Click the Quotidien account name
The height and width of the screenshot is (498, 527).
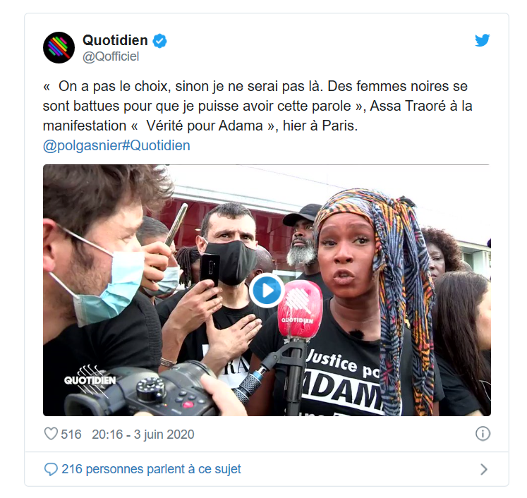pyautogui.click(x=115, y=40)
